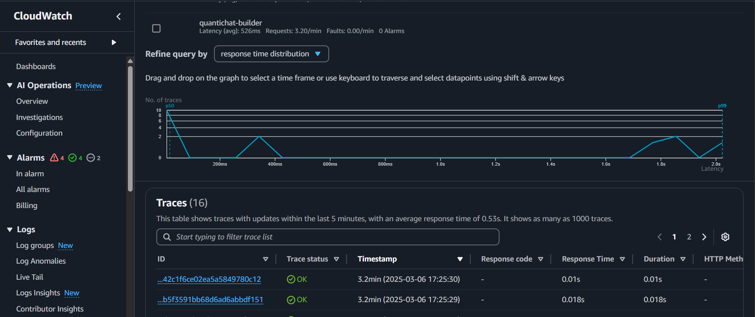Screen dimensions: 755x317
Task: Click the insufficient data alarms icon
Action: tap(91, 158)
